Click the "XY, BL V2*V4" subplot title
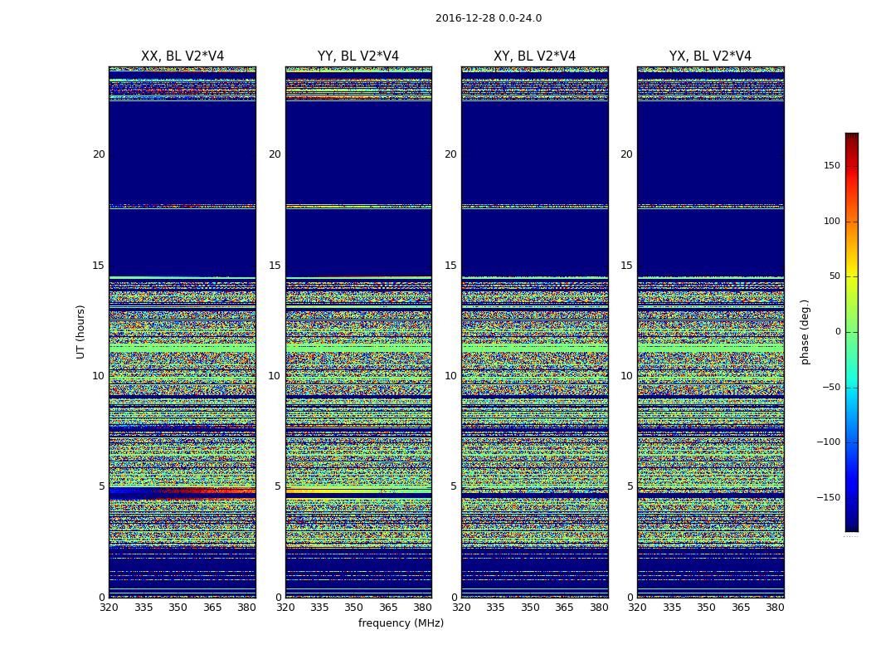 click(534, 56)
